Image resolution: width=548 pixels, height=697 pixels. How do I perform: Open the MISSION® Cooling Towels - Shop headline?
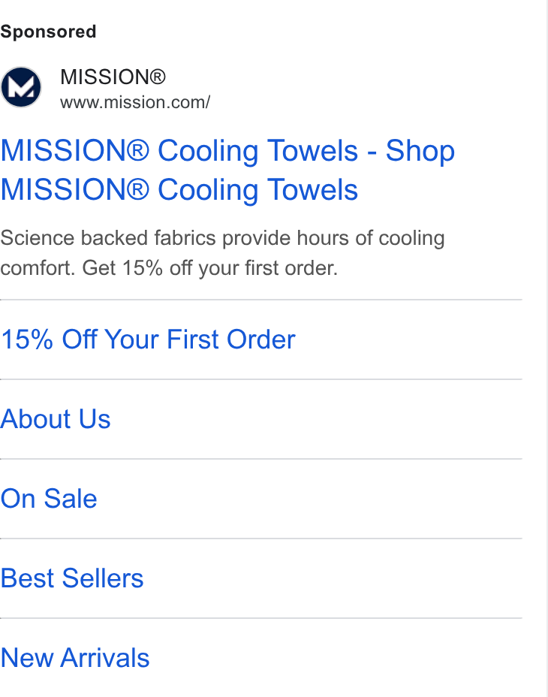(x=227, y=151)
